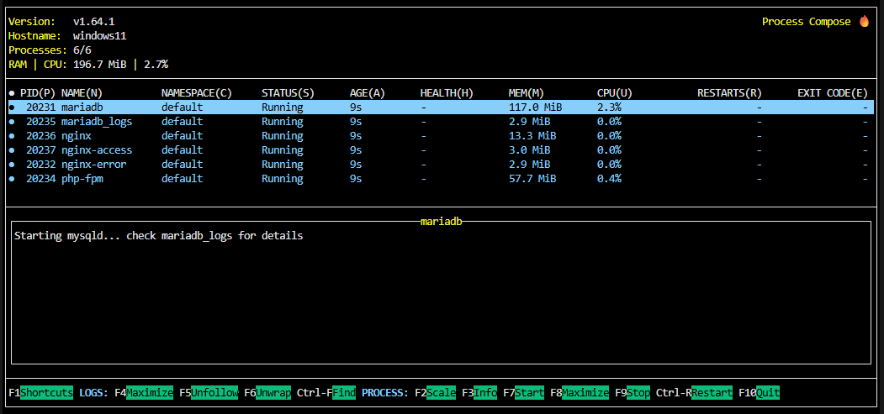Click the 196.7 MiB RAM usage value
This screenshot has width=884, height=414.
point(99,65)
